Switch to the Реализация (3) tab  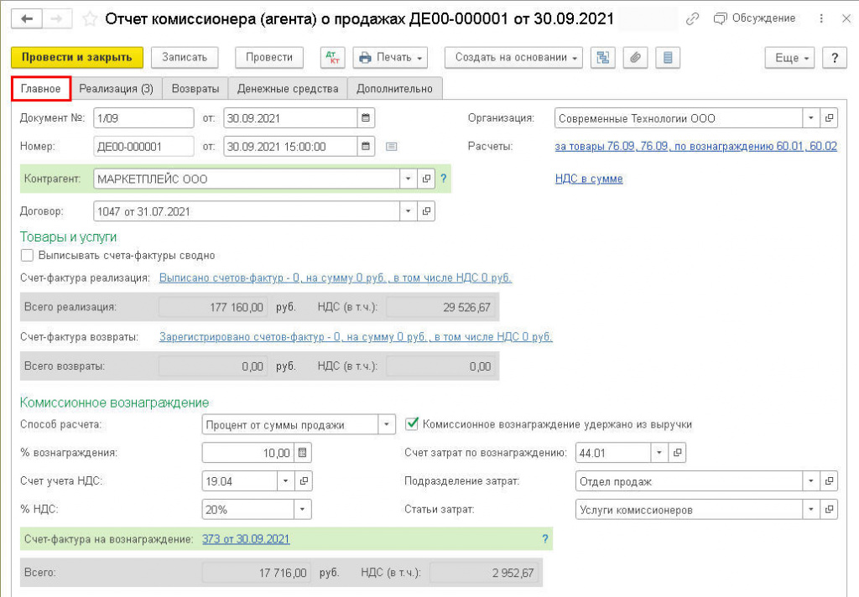116,88
